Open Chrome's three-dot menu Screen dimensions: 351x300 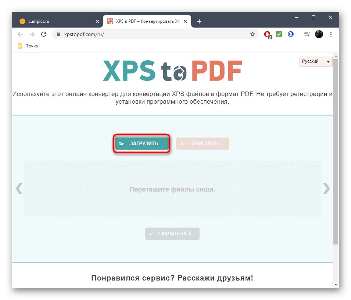click(x=331, y=34)
